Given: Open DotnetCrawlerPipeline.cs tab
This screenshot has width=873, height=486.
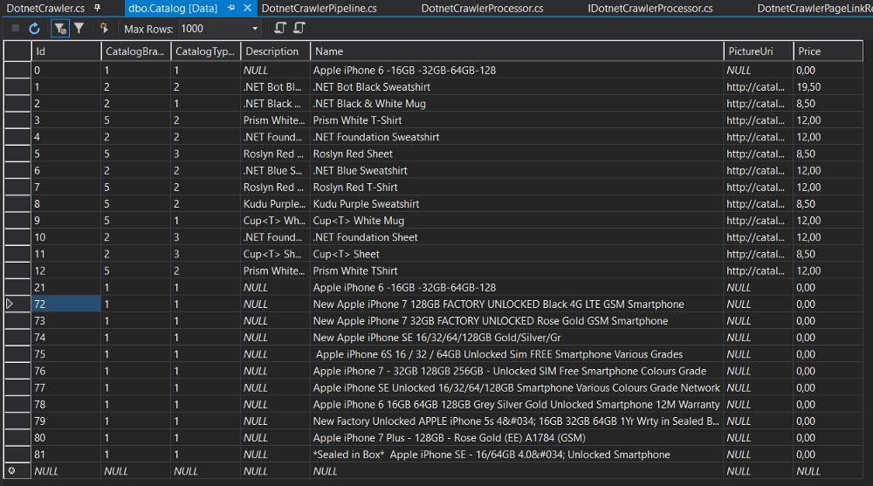Looking at the screenshot, I should click(x=319, y=9).
